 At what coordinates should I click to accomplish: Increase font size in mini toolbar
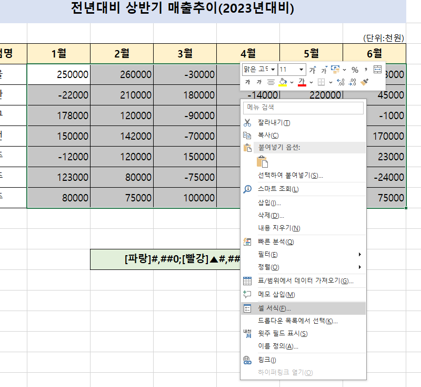click(x=313, y=70)
